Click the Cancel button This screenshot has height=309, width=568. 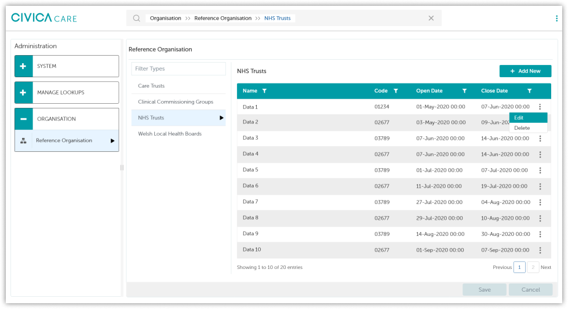[530, 289]
